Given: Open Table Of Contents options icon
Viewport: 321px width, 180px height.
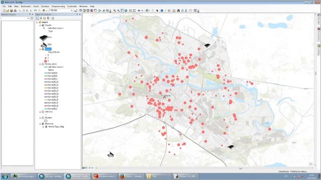Looking at the screenshot, I should point(53,18).
